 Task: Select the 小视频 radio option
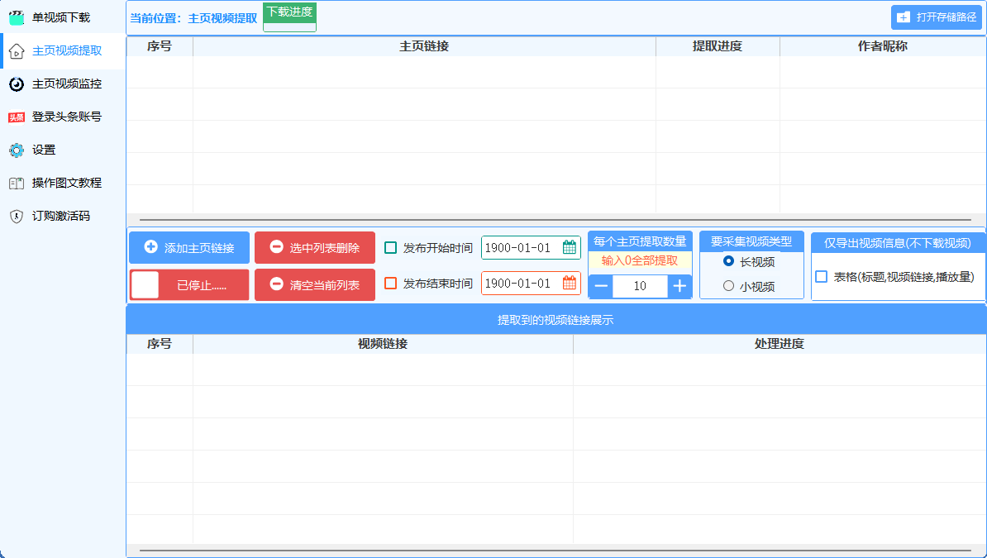click(x=728, y=286)
